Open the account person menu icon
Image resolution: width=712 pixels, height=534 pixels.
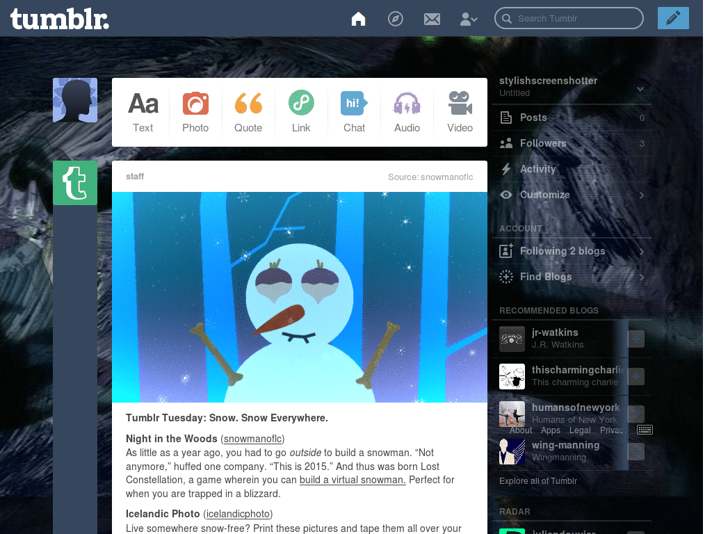point(468,19)
